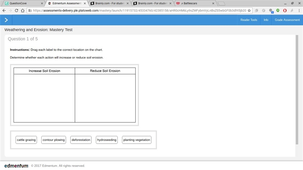Close the second Brainly.com tab
This screenshot has width=303, height=170.
[x=170, y=3]
